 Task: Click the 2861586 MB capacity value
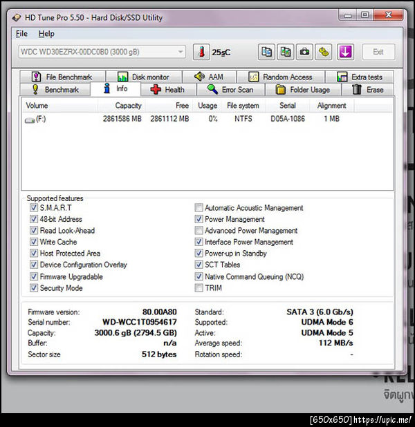(122, 119)
